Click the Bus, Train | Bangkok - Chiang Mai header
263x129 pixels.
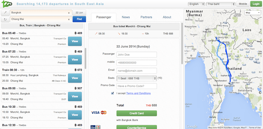point(42,26)
